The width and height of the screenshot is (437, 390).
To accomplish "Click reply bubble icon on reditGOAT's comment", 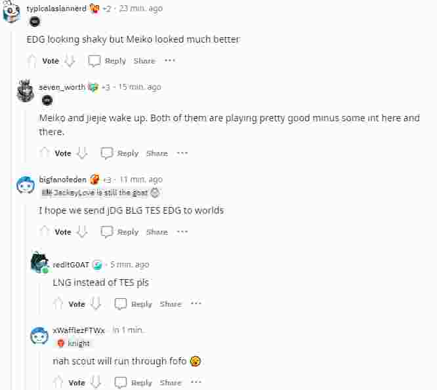I will pyautogui.click(x=120, y=303).
